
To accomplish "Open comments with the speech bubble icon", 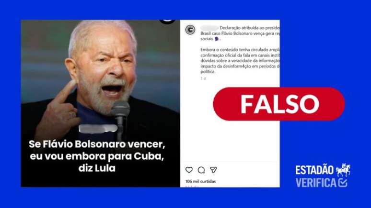I will point(201,170).
